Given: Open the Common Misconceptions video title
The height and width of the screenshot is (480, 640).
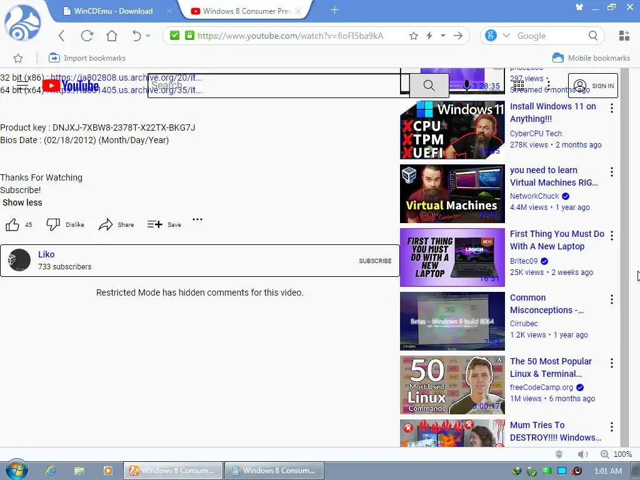Looking at the screenshot, I should [x=546, y=304].
